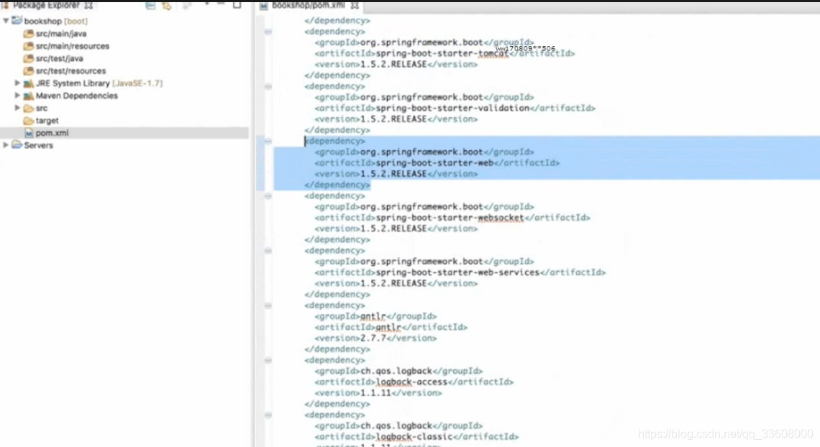The height and width of the screenshot is (447, 820).
Task: Click the target folder icon
Action: coord(28,121)
